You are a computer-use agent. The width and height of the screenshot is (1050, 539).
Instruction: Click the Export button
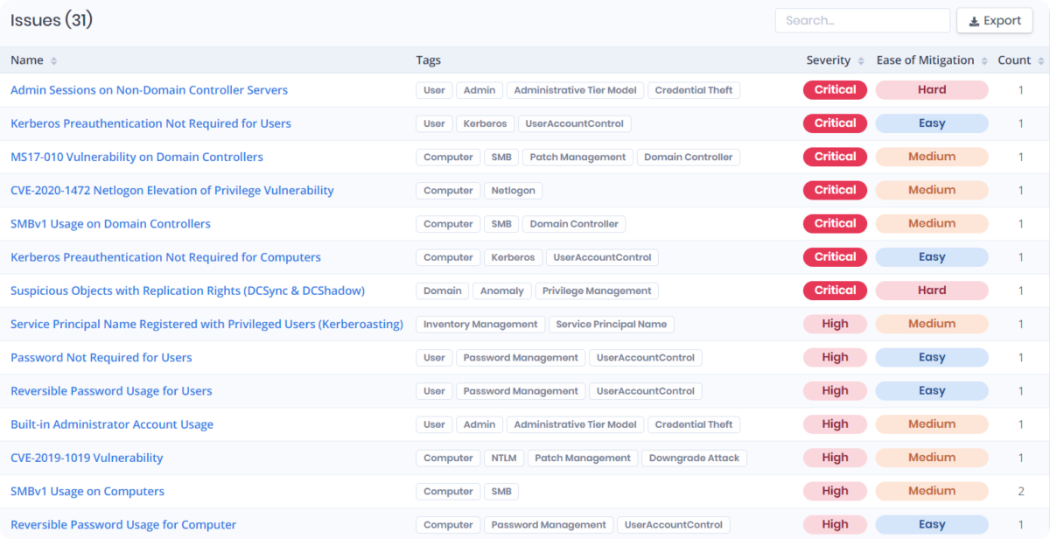click(994, 20)
